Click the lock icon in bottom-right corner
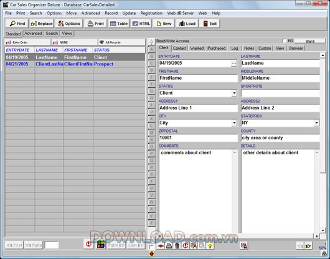Viewport: 330px width, 259px height. click(x=324, y=254)
